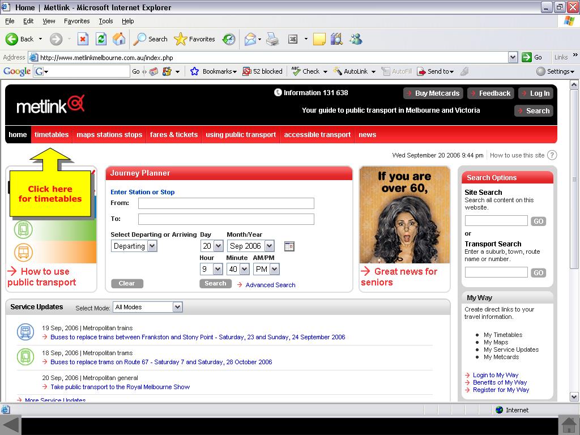Open Login to My Way link
Viewport: 580px width, 435px height.
coord(495,375)
